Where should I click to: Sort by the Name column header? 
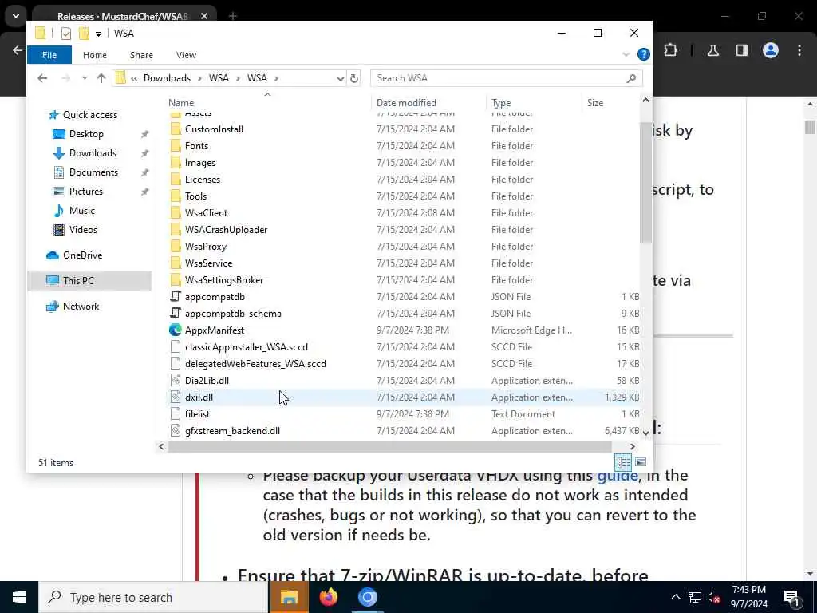[181, 103]
